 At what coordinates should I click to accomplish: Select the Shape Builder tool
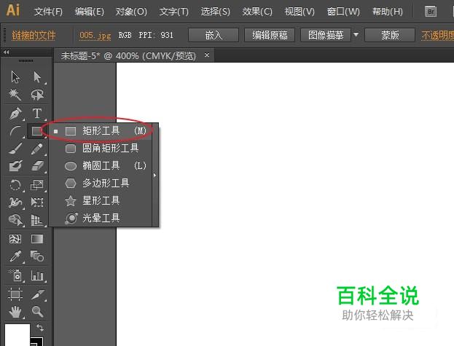tap(15, 220)
